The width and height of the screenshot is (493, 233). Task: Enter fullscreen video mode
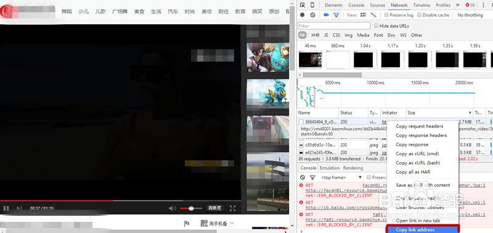pyautogui.click(x=233, y=208)
